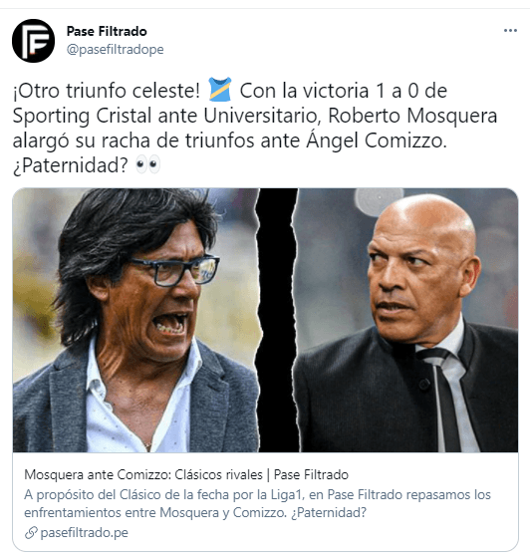Visit the pasefiltrado.pe domain link
530x557 pixels.
click(85, 533)
